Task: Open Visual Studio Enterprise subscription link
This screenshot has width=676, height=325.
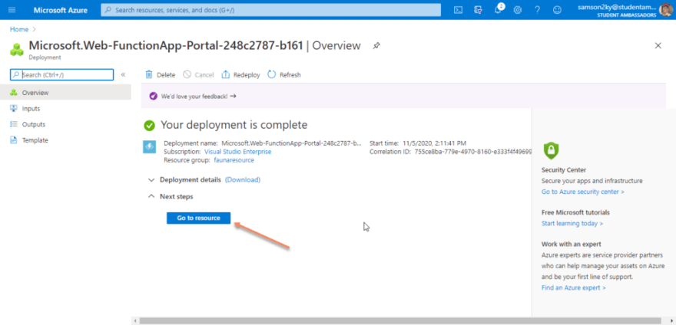Action: click(x=237, y=152)
